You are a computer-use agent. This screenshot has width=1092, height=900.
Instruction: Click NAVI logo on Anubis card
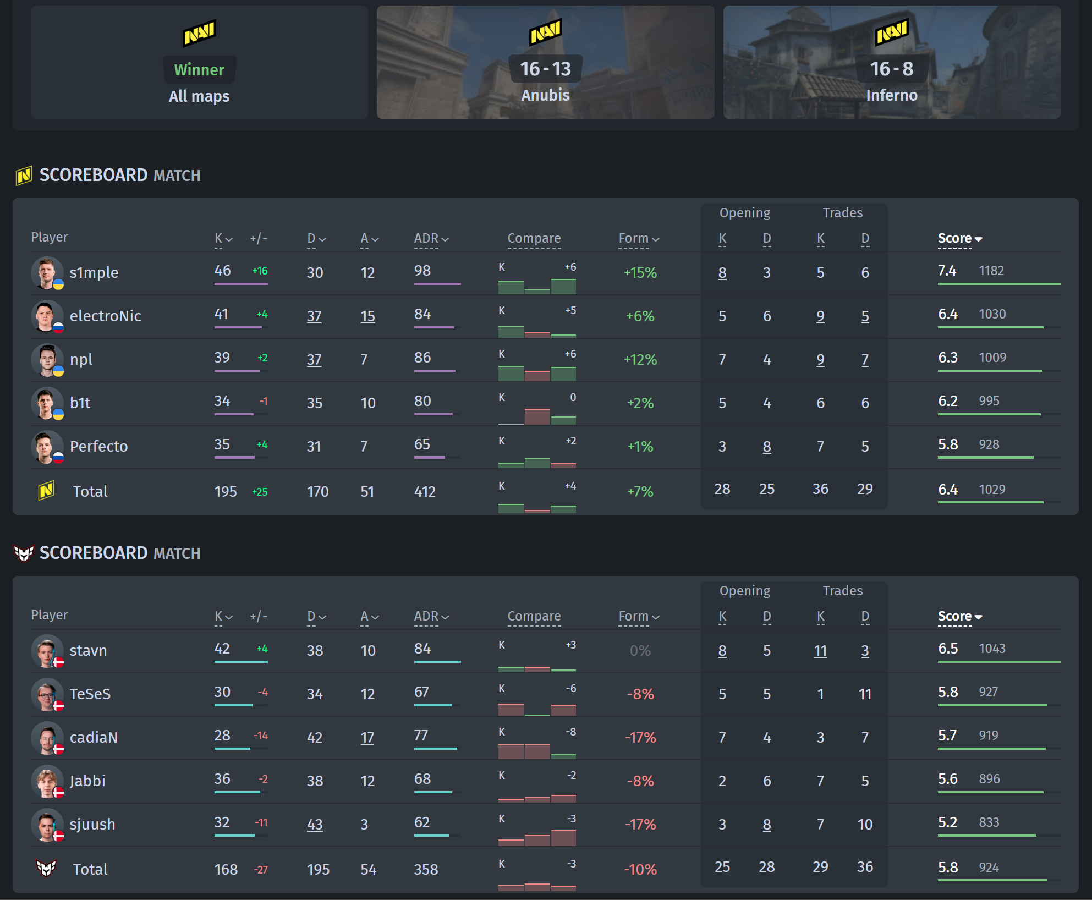pyautogui.click(x=545, y=32)
